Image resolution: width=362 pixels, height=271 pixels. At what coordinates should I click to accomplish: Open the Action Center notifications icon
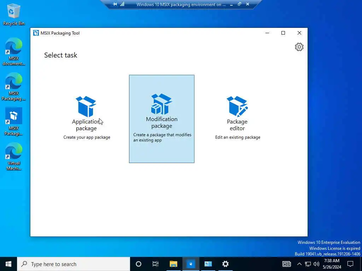pos(350,264)
